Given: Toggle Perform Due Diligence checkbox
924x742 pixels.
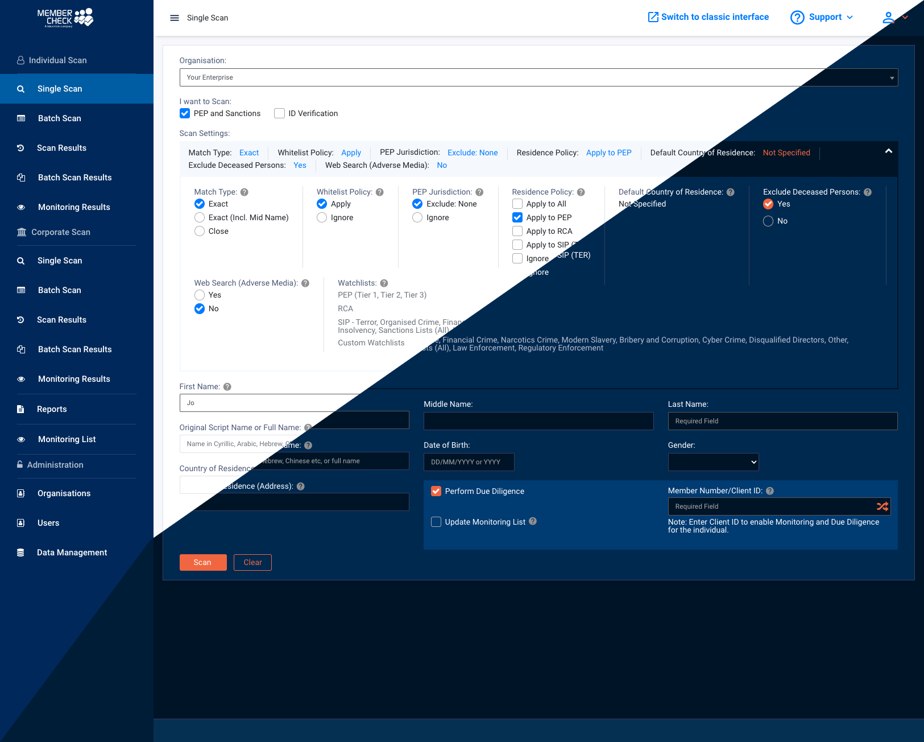Looking at the screenshot, I should [x=436, y=491].
